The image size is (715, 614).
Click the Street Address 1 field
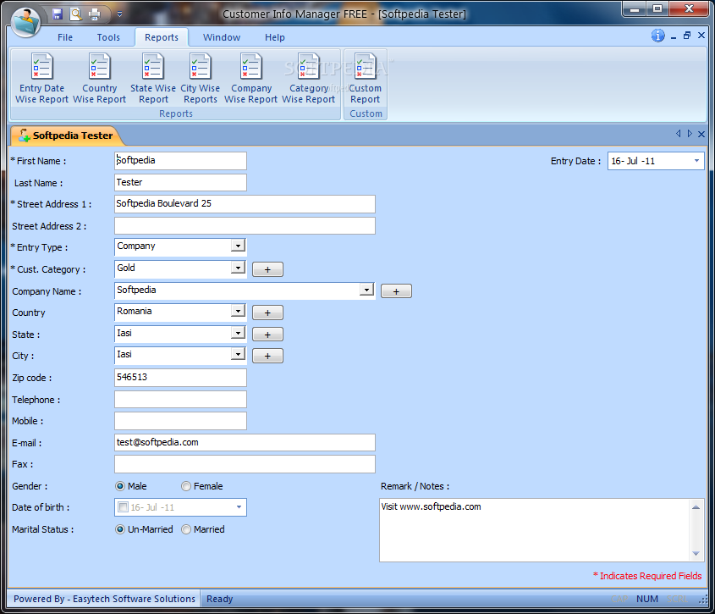[245, 204]
